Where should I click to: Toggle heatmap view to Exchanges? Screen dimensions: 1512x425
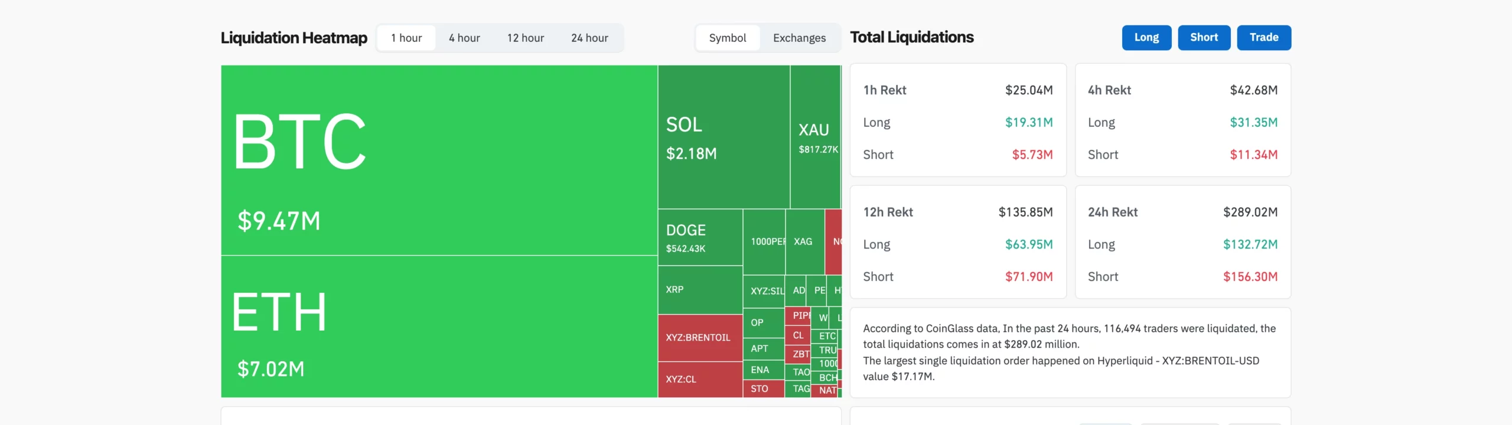[x=799, y=38]
